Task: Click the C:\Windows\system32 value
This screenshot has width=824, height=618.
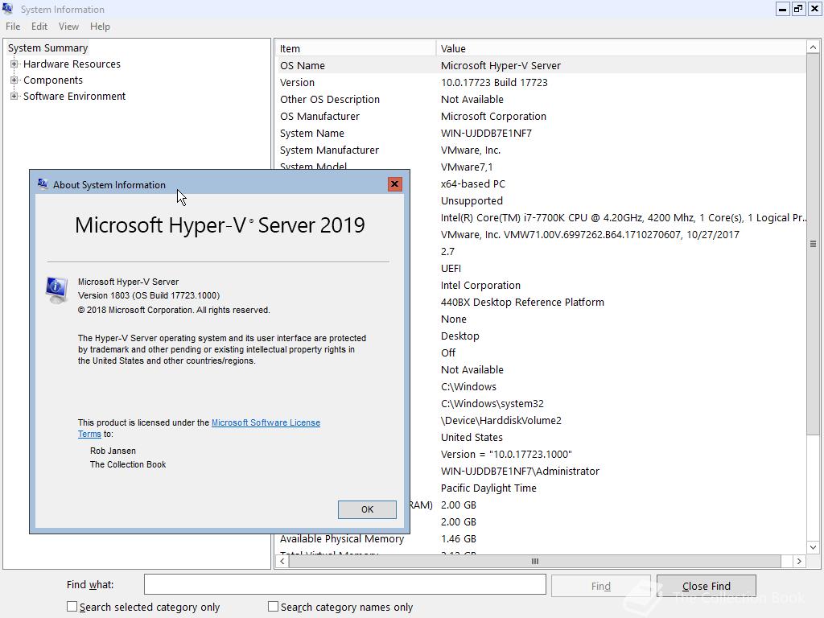Action: click(x=492, y=404)
